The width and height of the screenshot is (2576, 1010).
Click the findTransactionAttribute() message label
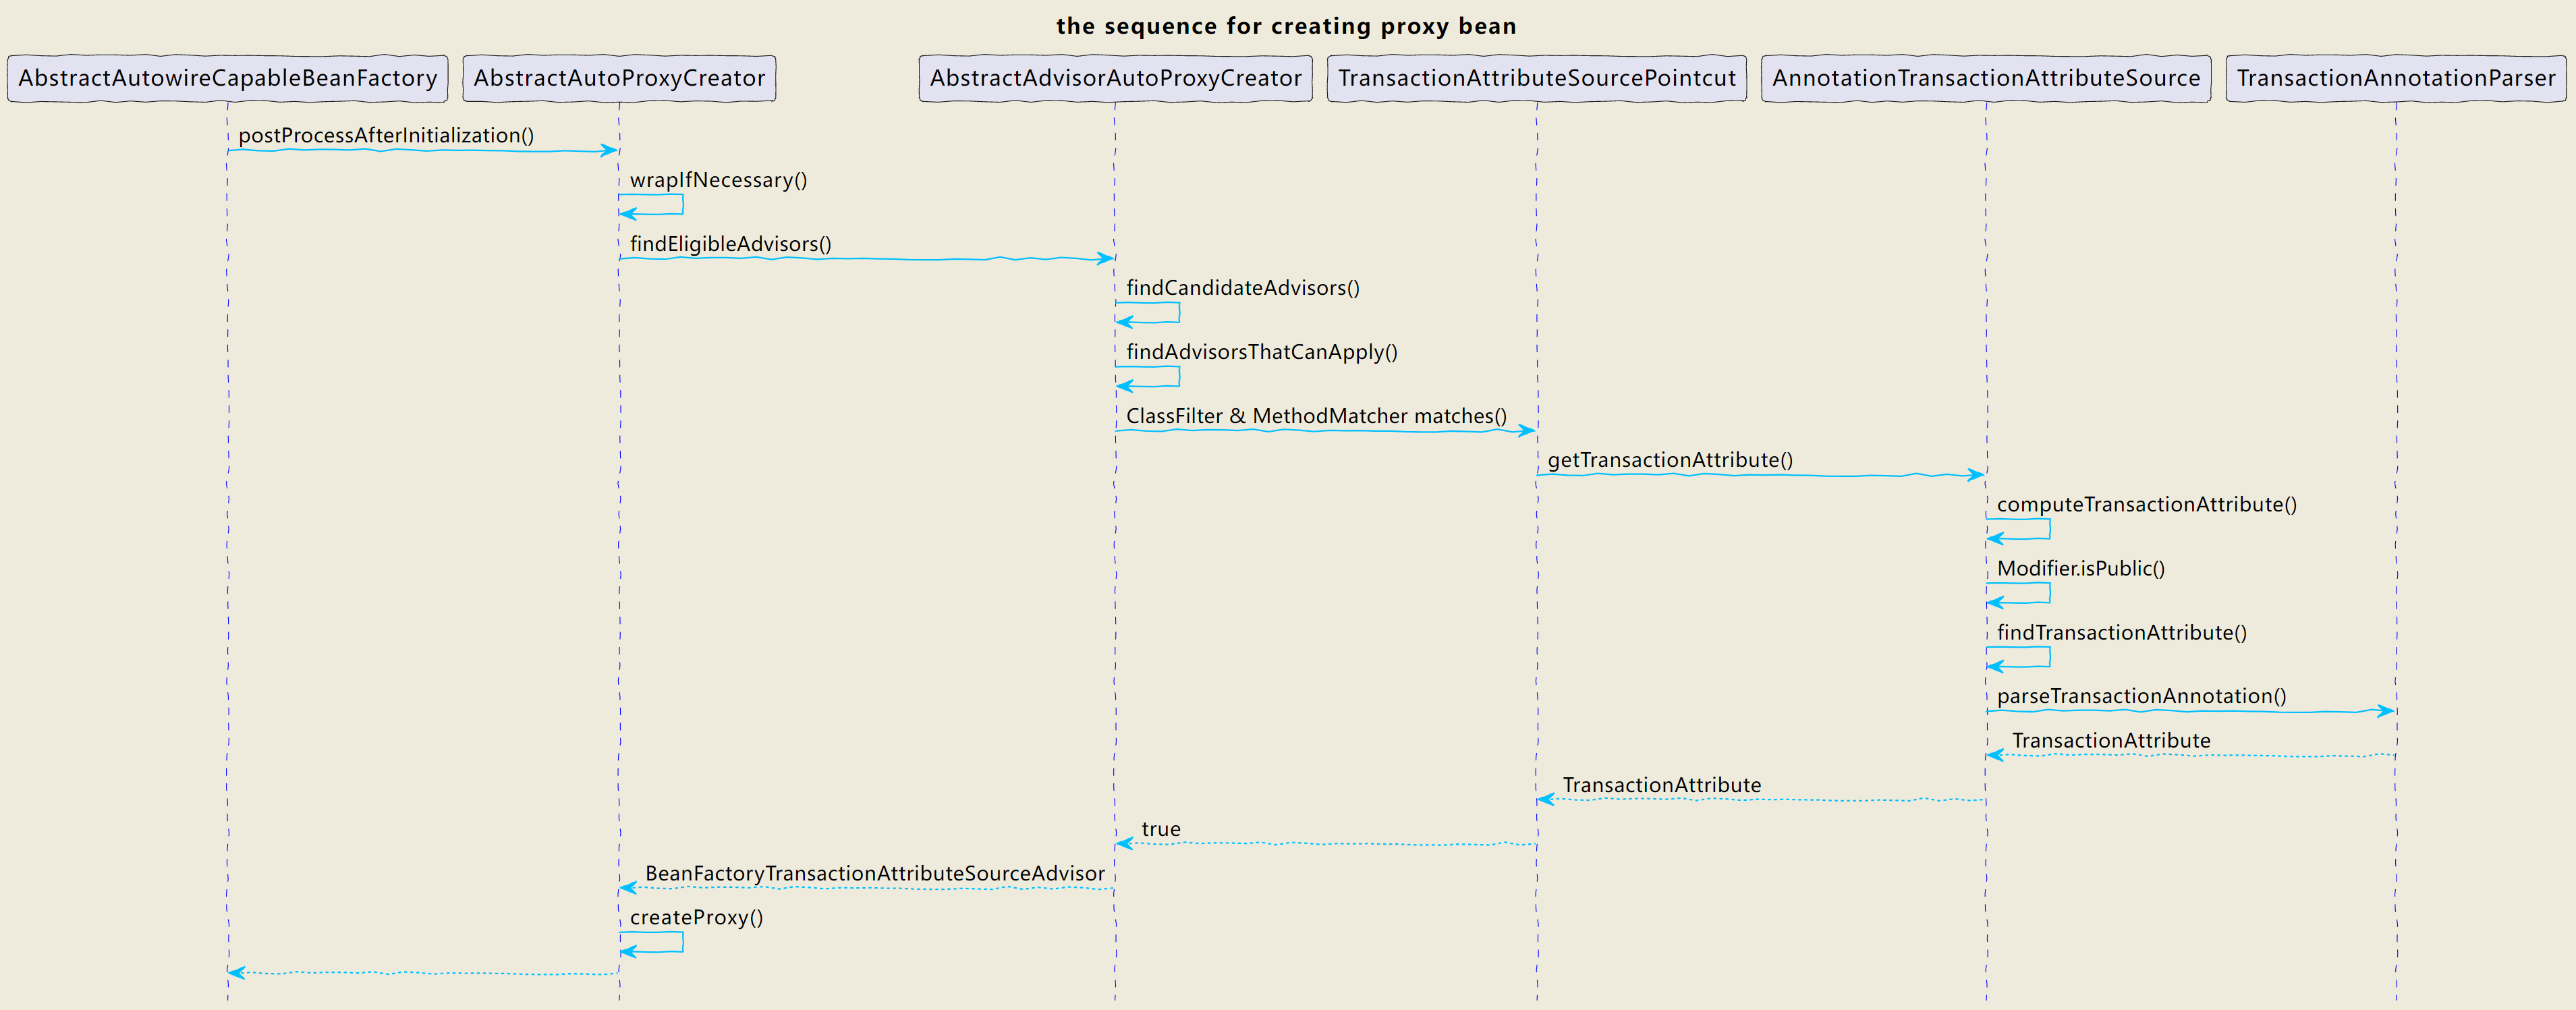coord(2122,633)
